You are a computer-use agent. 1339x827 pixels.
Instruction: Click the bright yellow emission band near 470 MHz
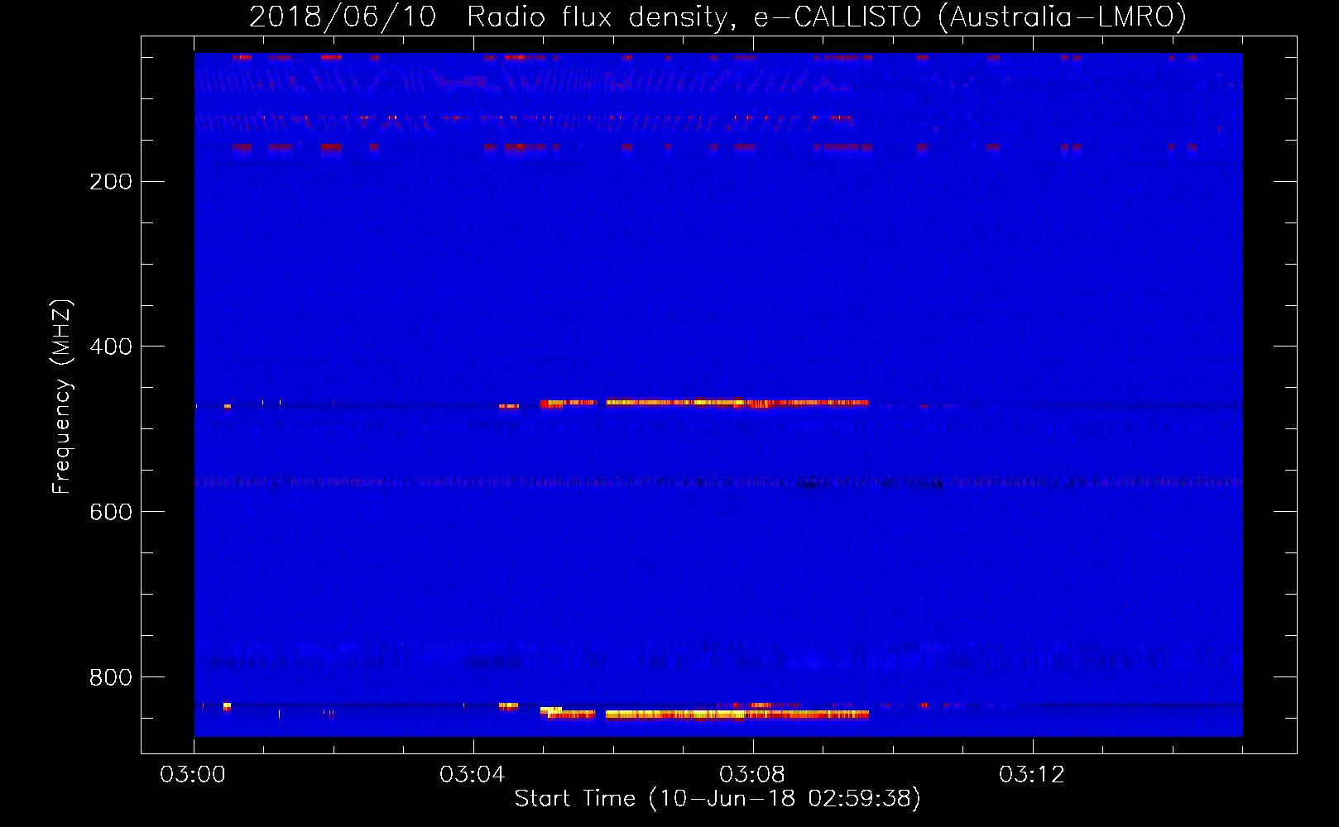click(x=704, y=404)
